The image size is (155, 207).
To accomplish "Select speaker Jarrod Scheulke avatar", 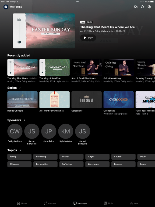I will (x=83, y=131).
